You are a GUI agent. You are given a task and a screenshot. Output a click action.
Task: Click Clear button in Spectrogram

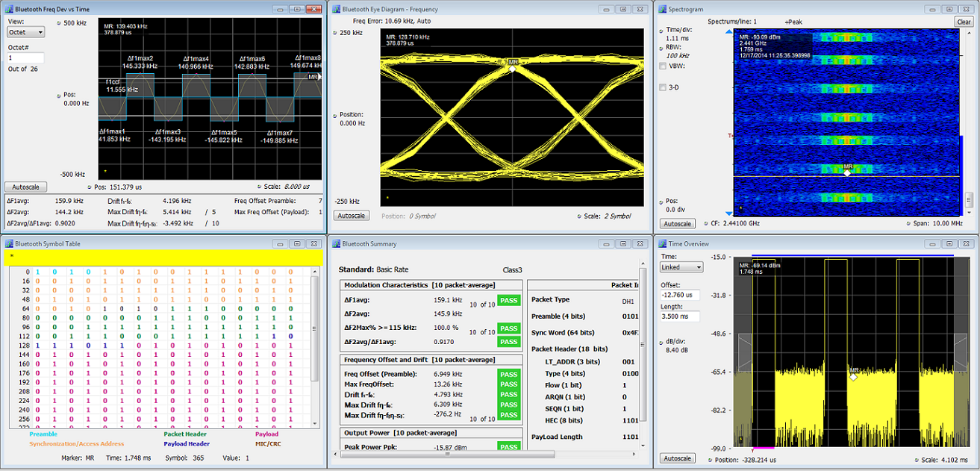964,22
